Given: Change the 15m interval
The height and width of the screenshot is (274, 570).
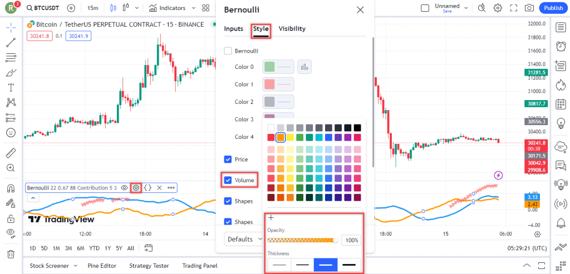Looking at the screenshot, I should [x=93, y=8].
